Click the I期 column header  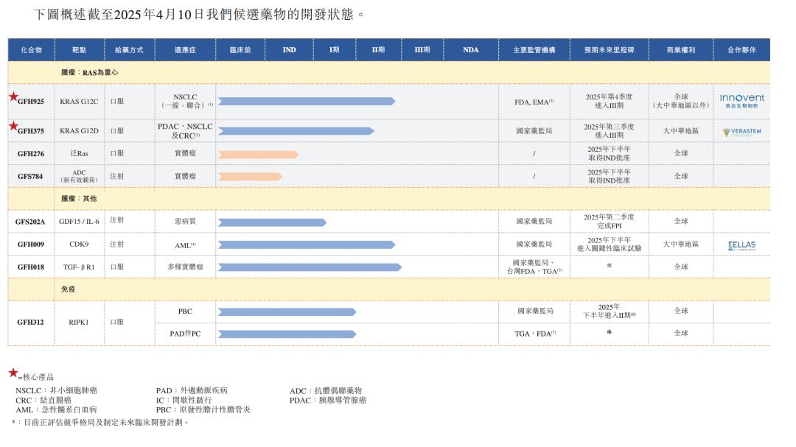334,50
